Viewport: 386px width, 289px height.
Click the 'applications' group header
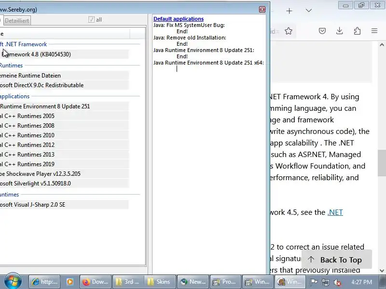point(15,96)
